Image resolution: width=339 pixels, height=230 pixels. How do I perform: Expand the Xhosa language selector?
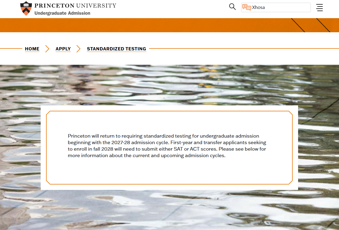click(x=276, y=7)
